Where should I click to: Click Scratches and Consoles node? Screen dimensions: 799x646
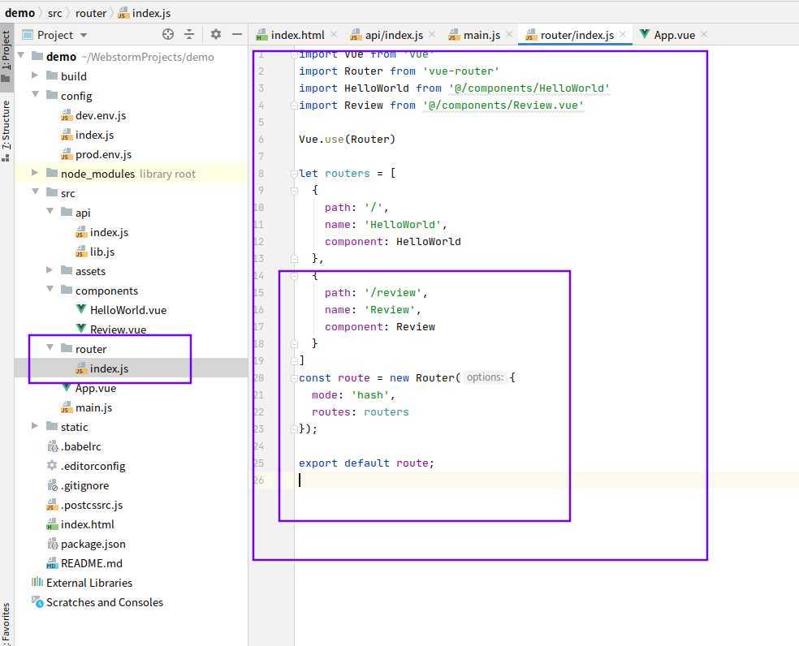coord(105,602)
